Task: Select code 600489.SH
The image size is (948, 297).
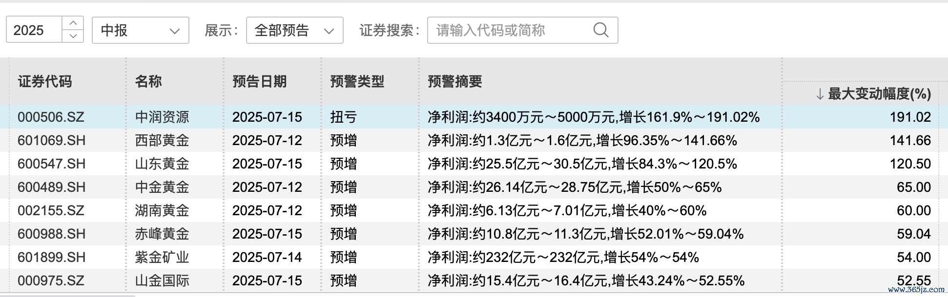Action: 51,187
